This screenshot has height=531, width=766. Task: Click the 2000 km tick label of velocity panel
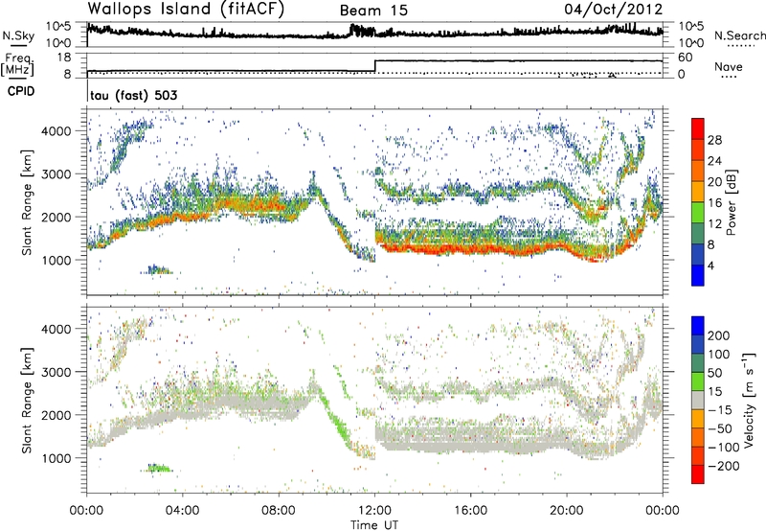[x=56, y=415]
